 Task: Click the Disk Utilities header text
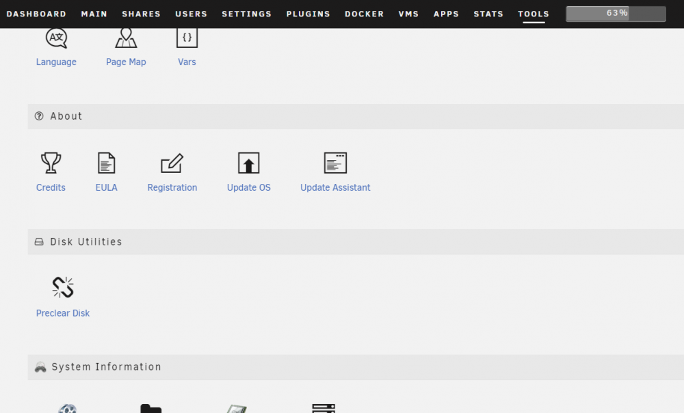pyautogui.click(x=86, y=241)
